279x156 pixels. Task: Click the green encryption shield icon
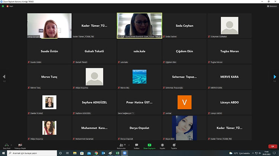(3, 6)
